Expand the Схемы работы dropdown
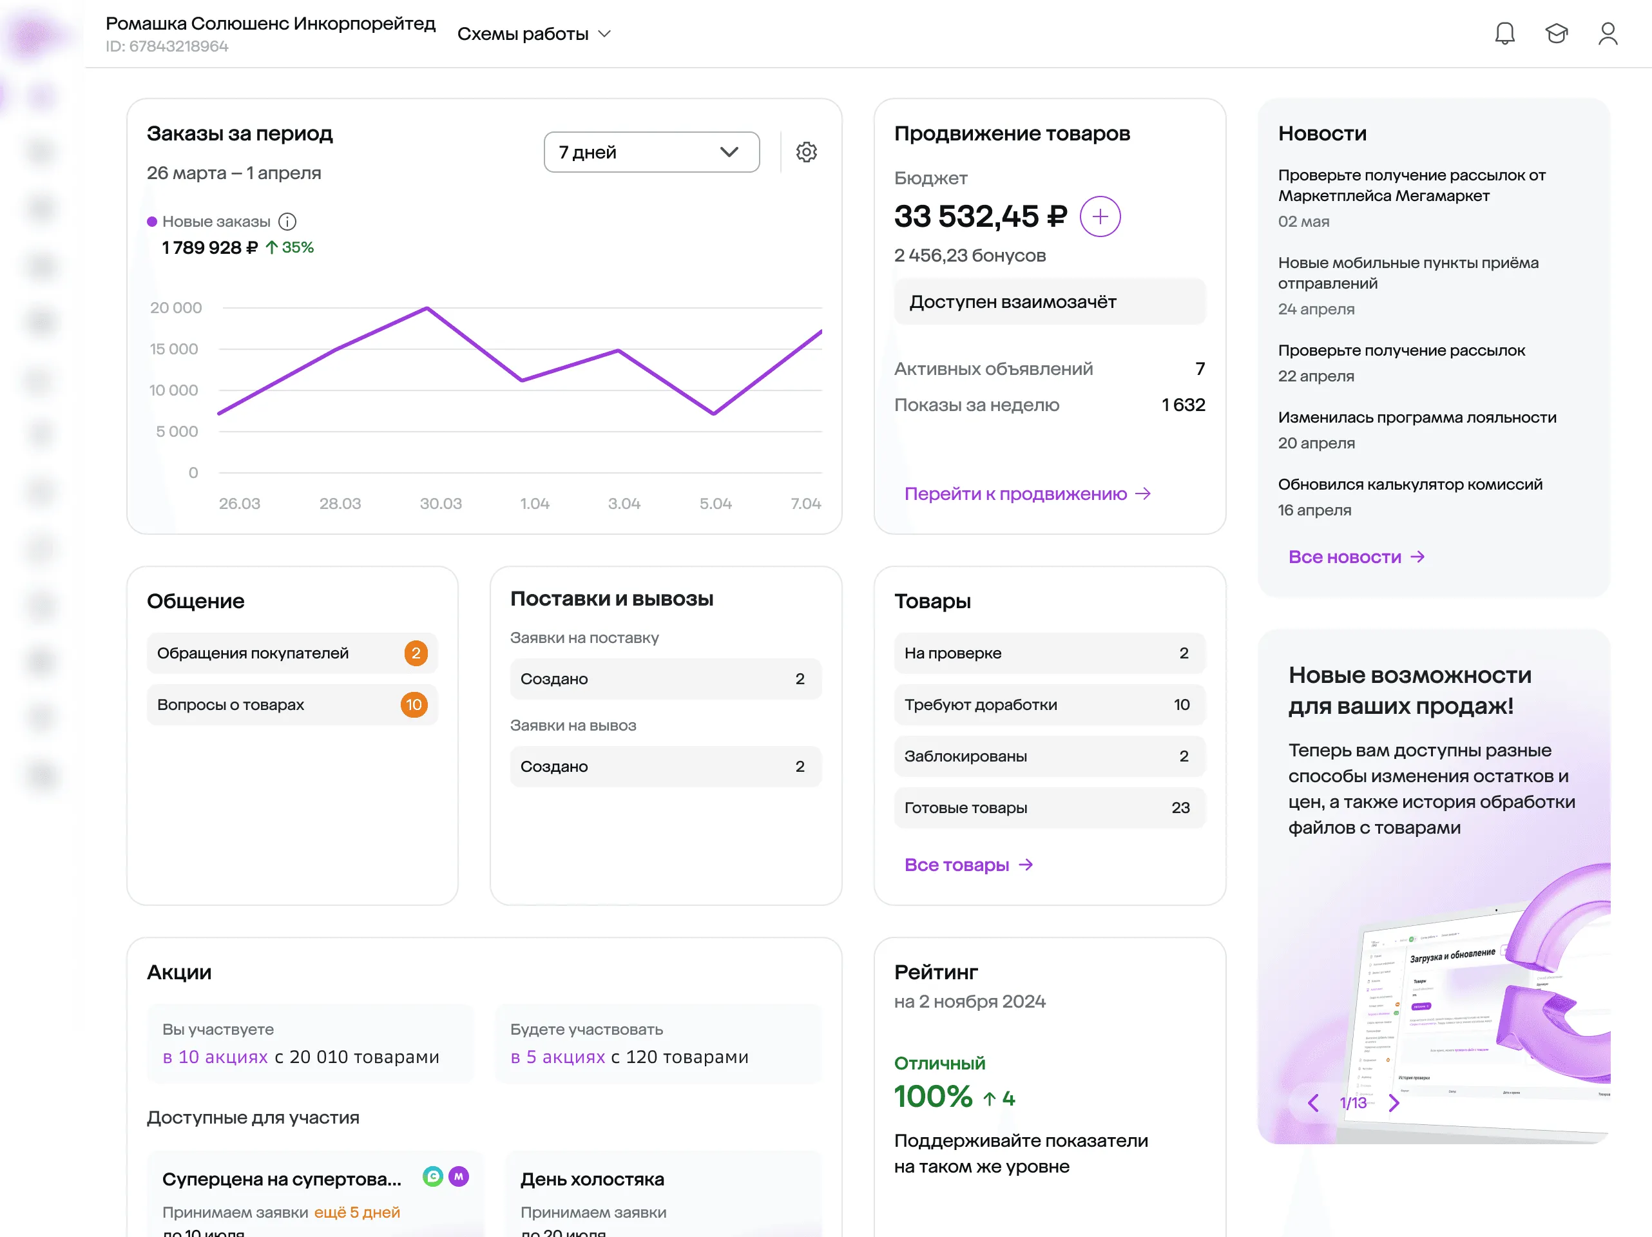 click(x=534, y=34)
